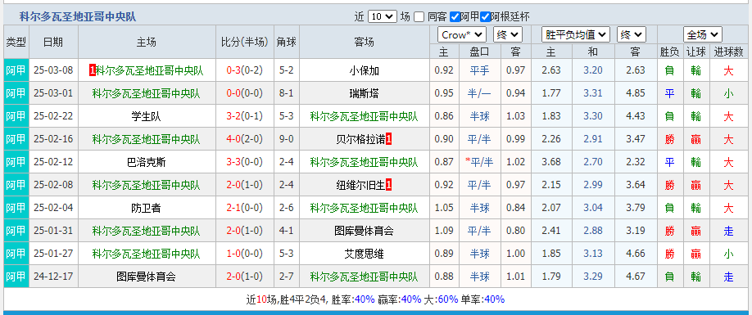Click the 2-1 score on 25-02-04

click(233, 208)
